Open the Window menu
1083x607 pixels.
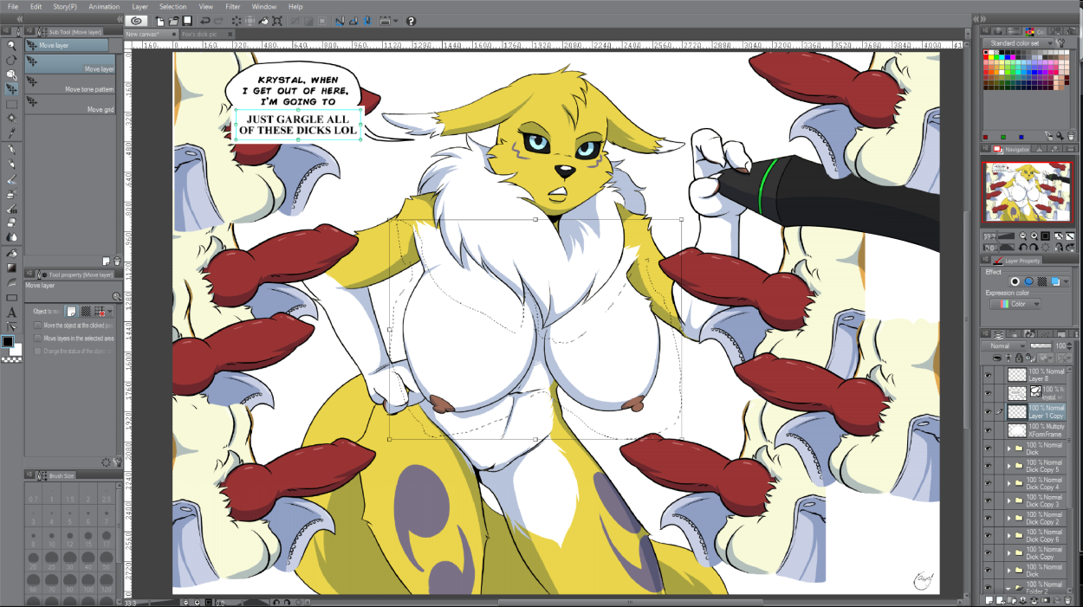tap(264, 6)
